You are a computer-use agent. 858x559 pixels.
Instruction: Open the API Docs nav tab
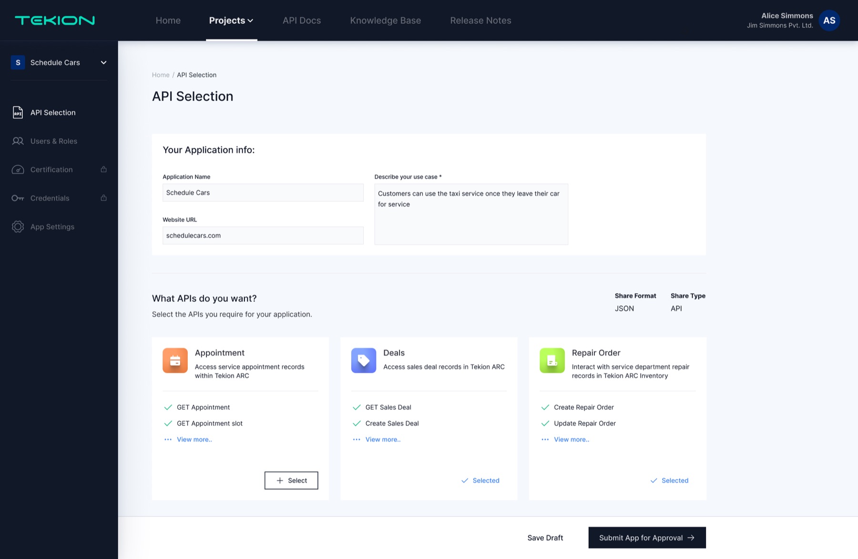[302, 20]
